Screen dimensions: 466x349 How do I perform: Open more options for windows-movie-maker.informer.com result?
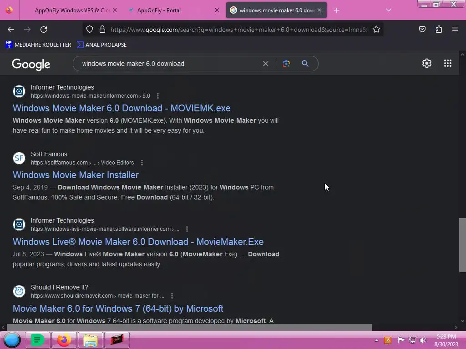(x=158, y=96)
